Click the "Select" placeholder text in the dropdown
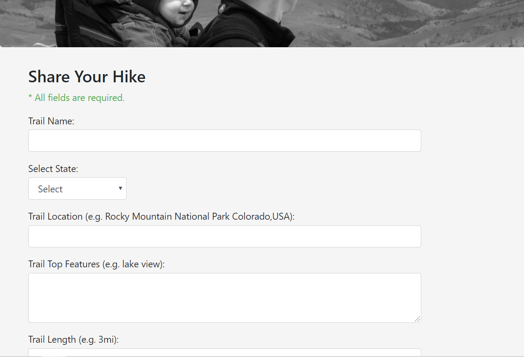 50,189
